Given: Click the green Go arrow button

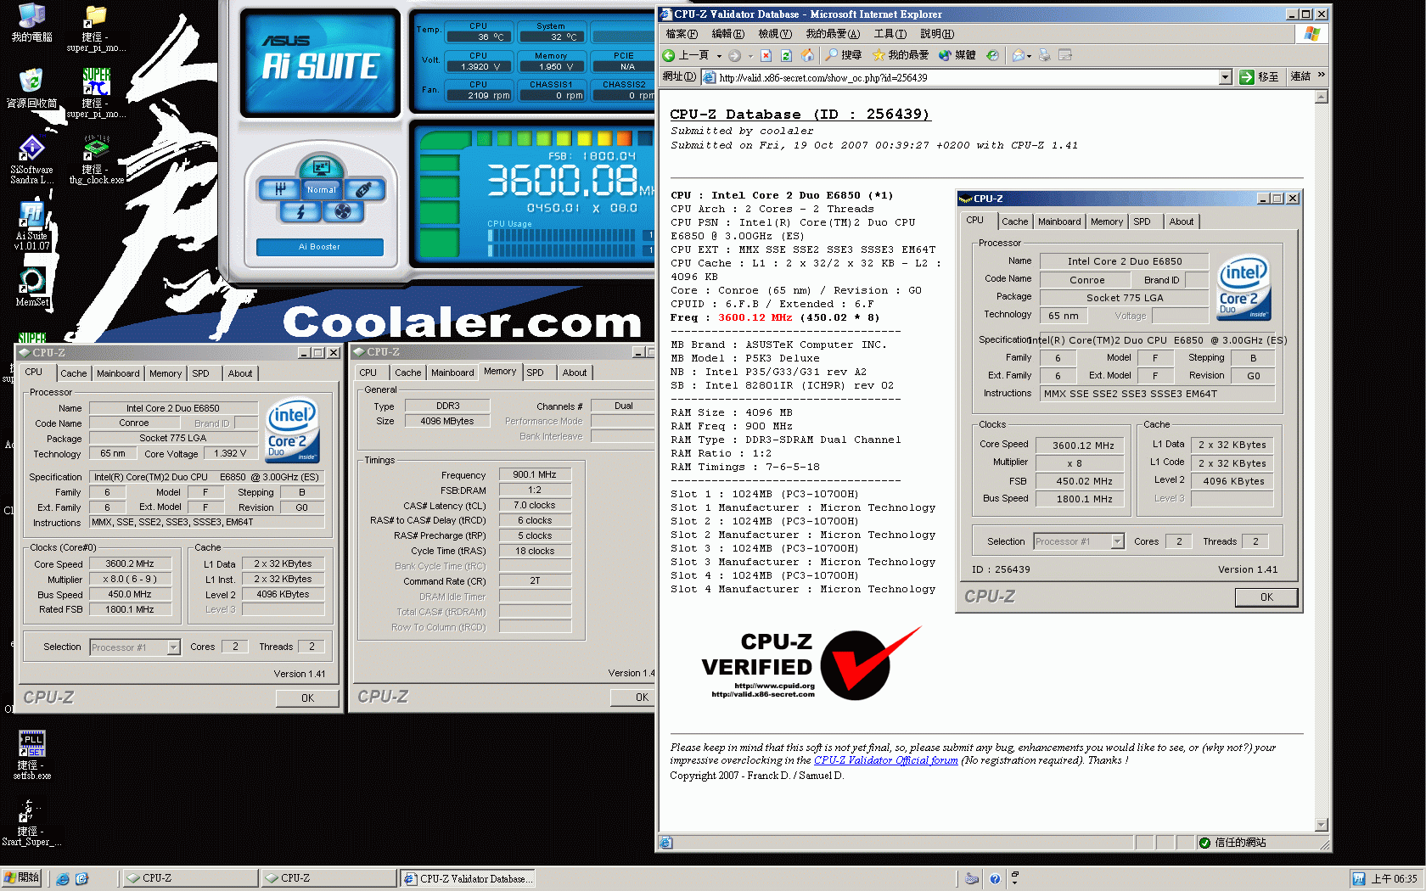Looking at the screenshot, I should click(1247, 77).
